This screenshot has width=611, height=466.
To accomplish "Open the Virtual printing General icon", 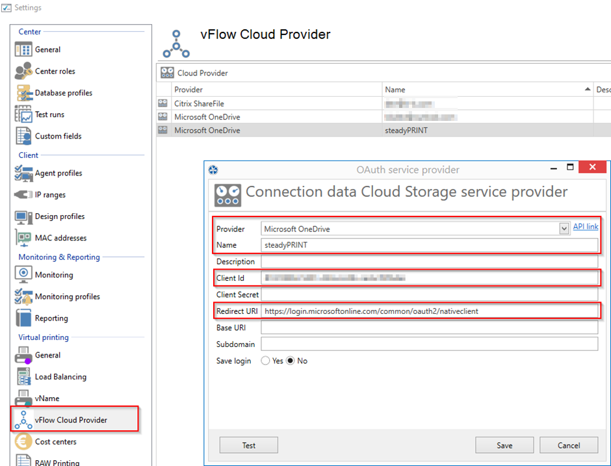I will point(23,355).
